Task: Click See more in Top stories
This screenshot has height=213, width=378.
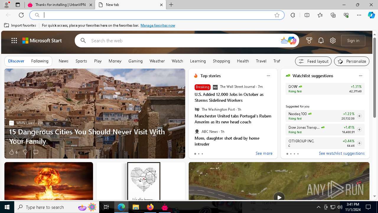Action: (x=264, y=153)
